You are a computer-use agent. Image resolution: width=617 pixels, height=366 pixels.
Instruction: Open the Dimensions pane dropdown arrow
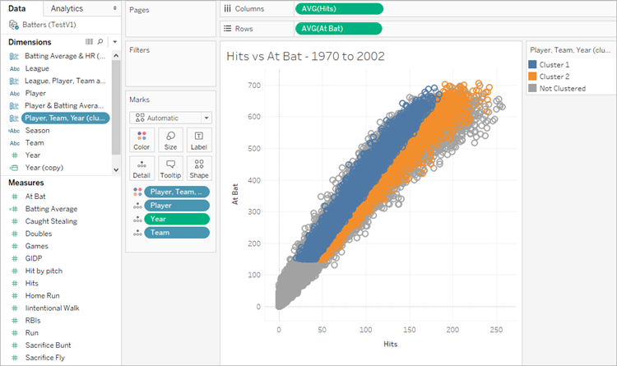114,42
